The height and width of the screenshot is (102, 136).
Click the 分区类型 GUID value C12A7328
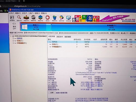[x=92, y=98]
